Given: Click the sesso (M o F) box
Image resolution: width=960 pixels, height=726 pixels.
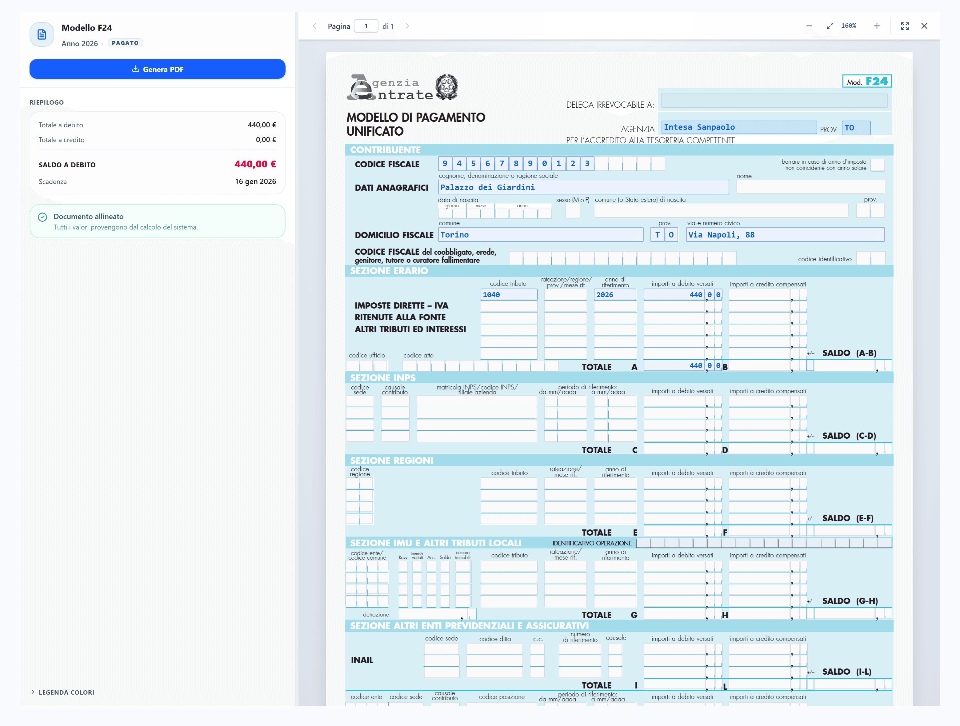Looking at the screenshot, I should (x=572, y=211).
